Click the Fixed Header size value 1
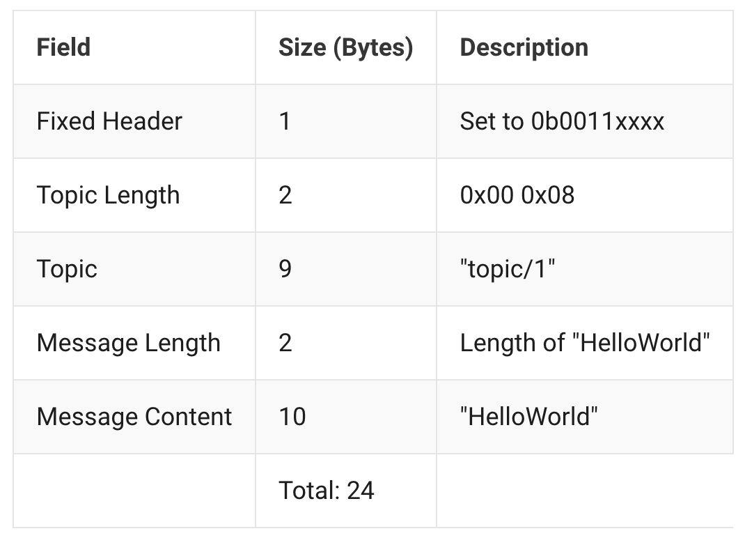Screen dimensions: 745x538 (x=284, y=121)
